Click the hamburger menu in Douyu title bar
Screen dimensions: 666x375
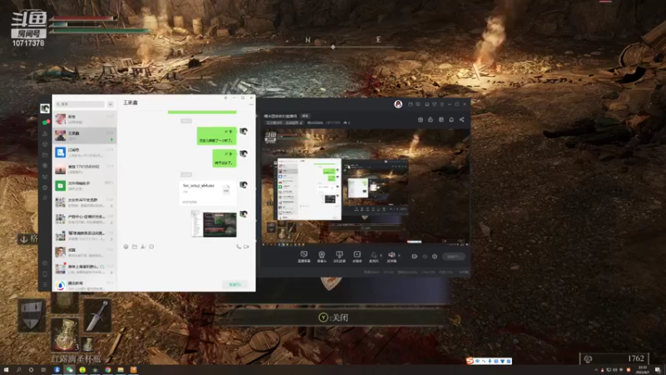point(442,104)
